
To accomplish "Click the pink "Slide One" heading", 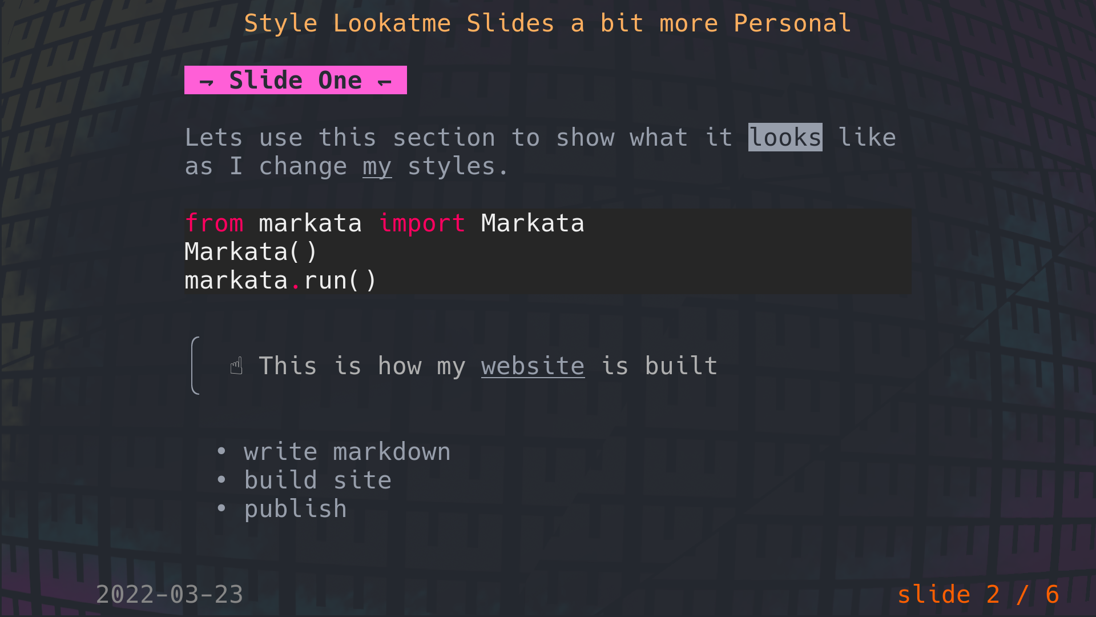I will (x=295, y=81).
